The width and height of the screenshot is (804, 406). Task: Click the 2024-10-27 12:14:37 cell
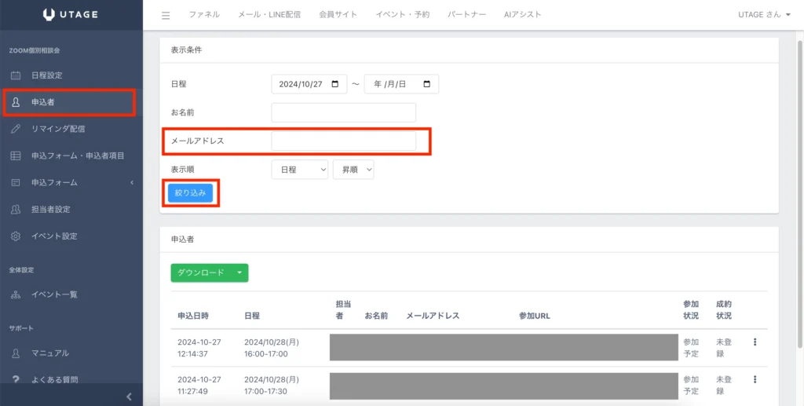tap(199, 348)
